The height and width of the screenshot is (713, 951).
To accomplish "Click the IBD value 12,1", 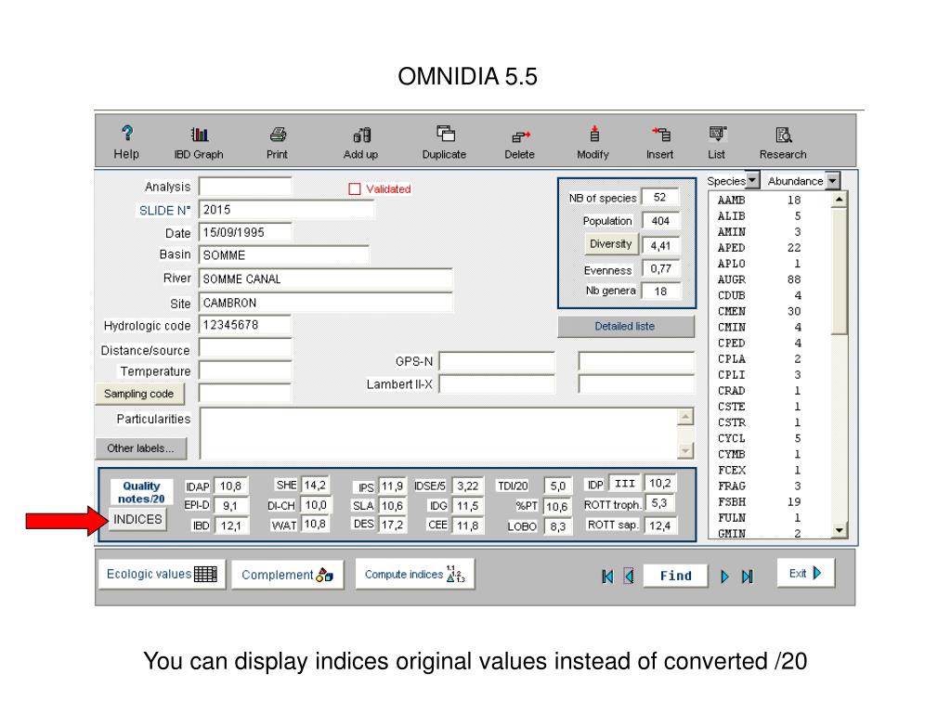I will click(x=231, y=525).
